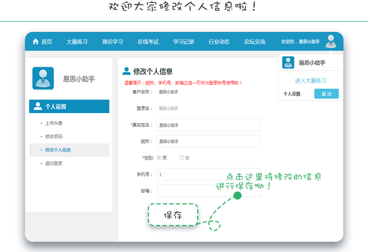The height and width of the screenshot is (252, 370).
Task: Go to 行业动态 navigation tab
Action: [x=219, y=42]
